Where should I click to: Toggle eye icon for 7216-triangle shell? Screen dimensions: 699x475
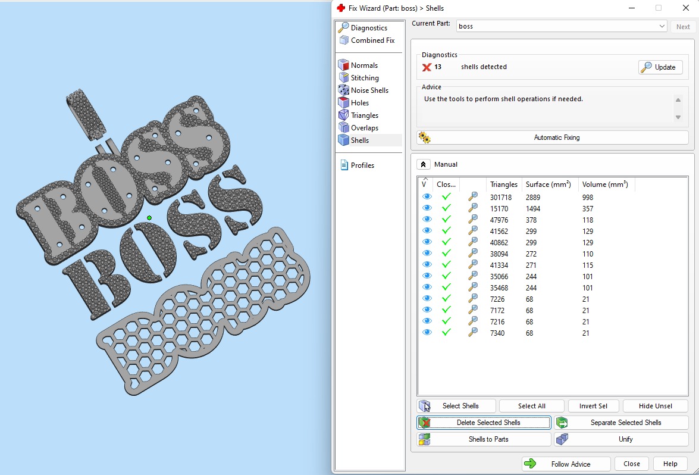click(427, 321)
